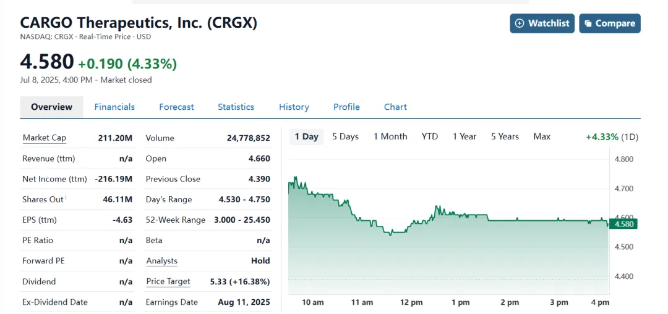The width and height of the screenshot is (668, 314).
Task: Open the Chart tab
Action: (x=395, y=107)
